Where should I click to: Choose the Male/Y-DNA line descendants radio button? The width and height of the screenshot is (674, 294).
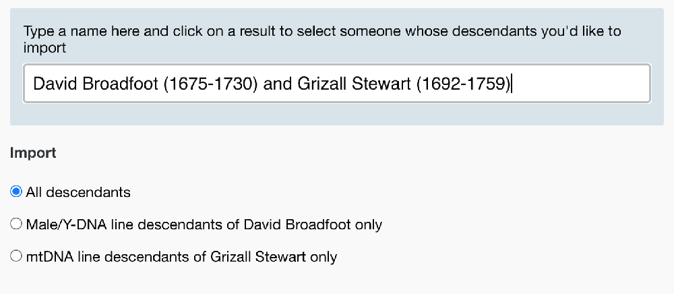tap(16, 225)
